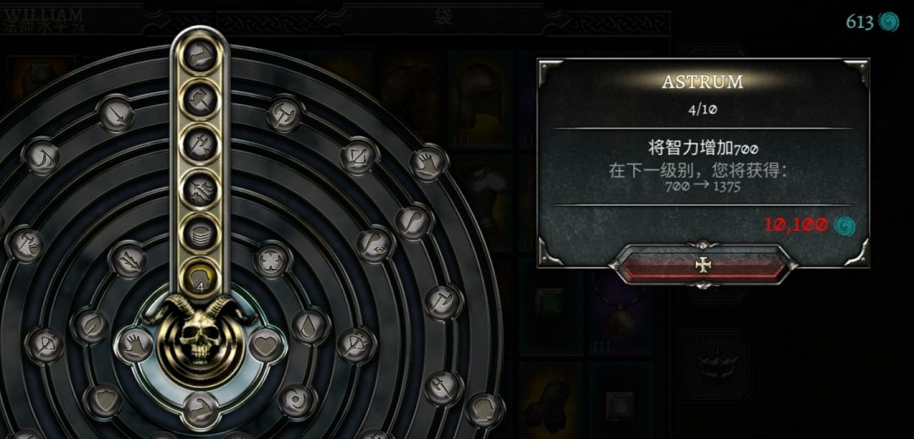
Task: Select the staff with eye node
Action: 375,244
